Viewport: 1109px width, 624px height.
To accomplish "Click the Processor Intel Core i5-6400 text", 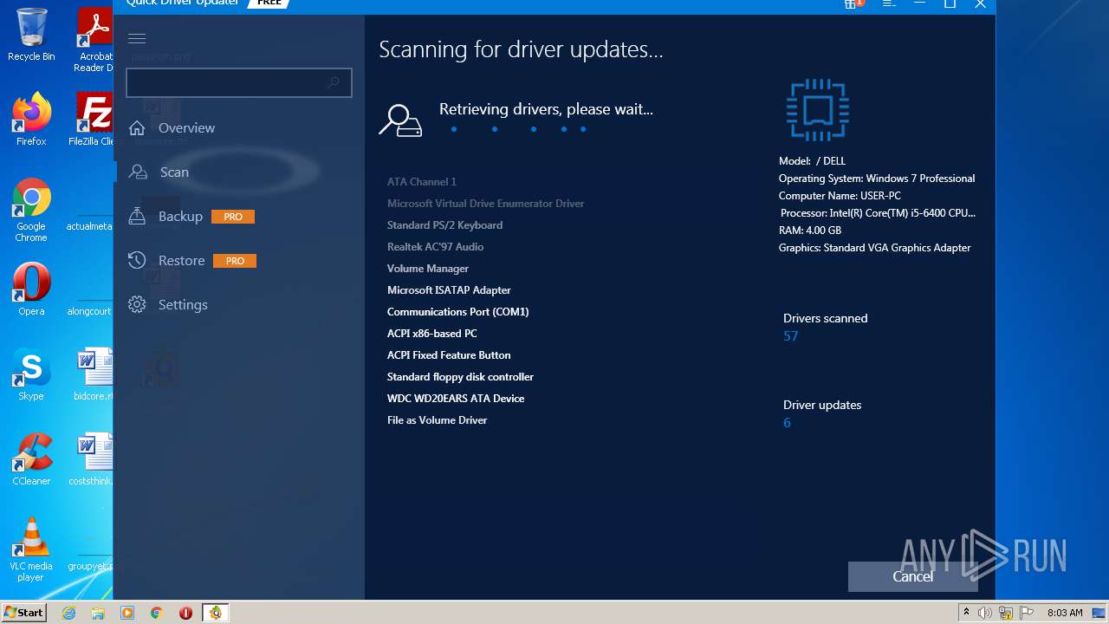I will pyautogui.click(x=879, y=213).
